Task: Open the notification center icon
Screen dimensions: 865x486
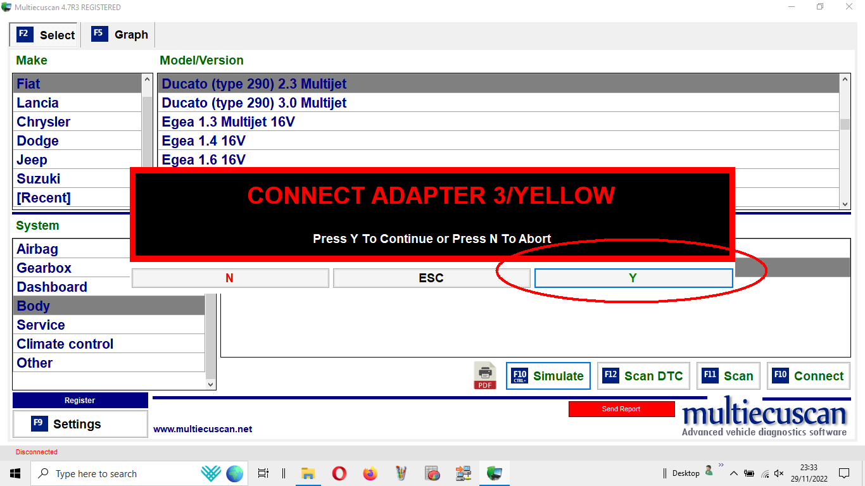Action: click(844, 473)
